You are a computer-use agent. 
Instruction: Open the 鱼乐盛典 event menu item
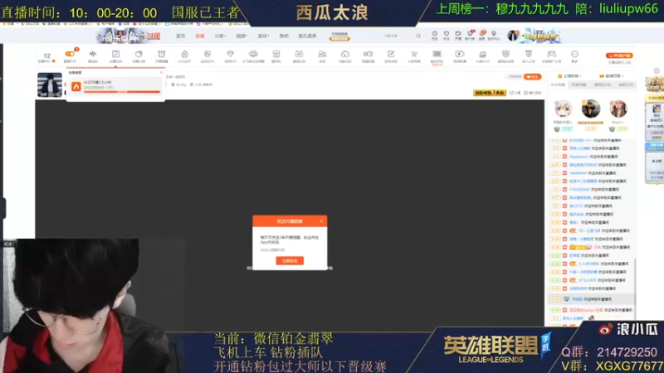(x=307, y=36)
